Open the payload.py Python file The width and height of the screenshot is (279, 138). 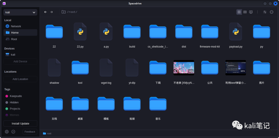point(236,32)
